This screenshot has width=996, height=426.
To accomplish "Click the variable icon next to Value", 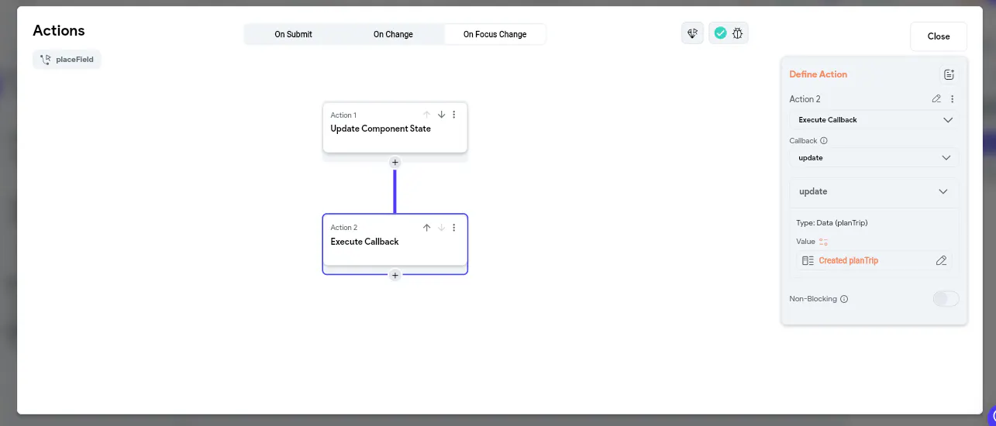I will point(823,242).
